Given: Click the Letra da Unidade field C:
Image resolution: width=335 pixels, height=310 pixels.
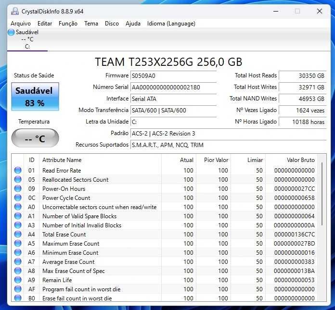Looking at the screenshot, I should (x=173, y=122).
